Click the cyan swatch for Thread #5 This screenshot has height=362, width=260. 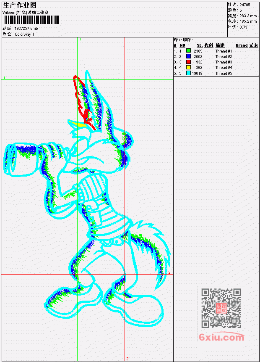188,73
